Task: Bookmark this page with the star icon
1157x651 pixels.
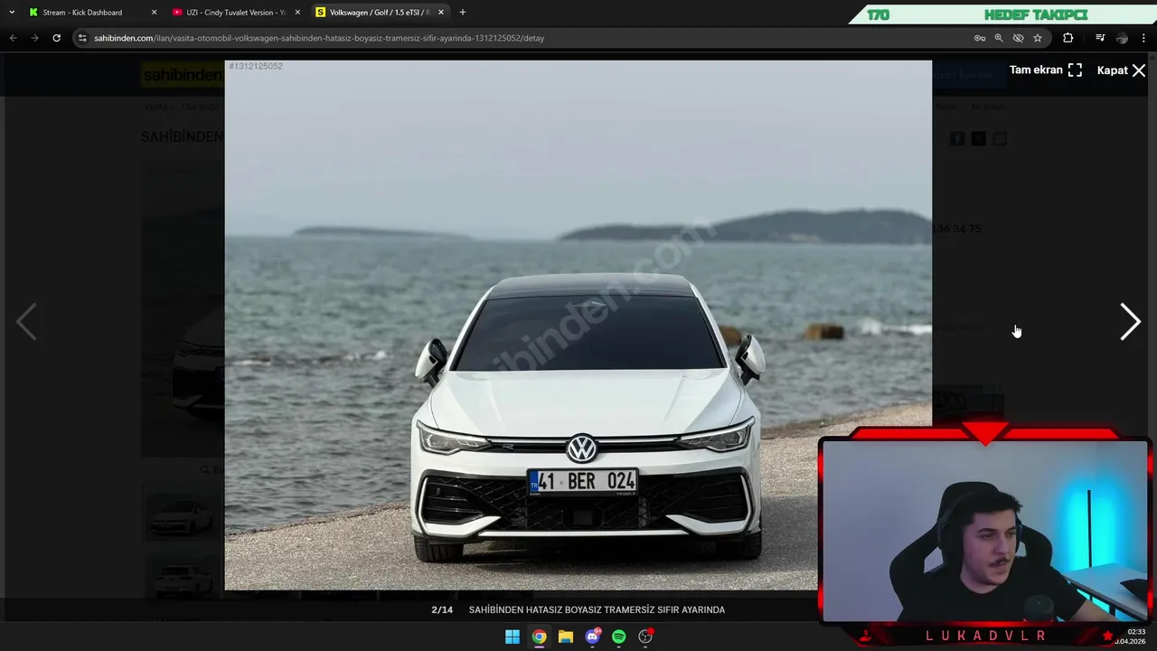Action: coord(1038,38)
